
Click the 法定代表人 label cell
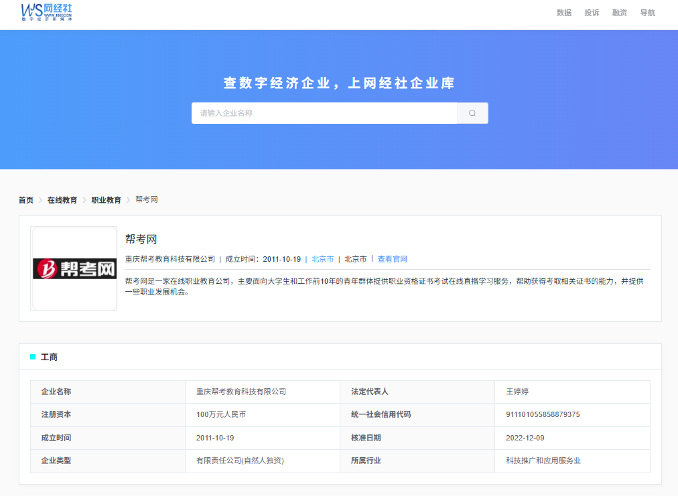tap(417, 392)
